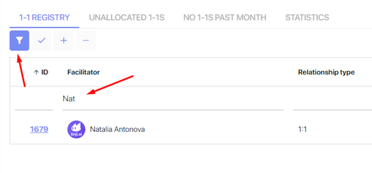Image resolution: width=372 pixels, height=173 pixels.
Task: Click the Facilitator column header
Action: click(x=83, y=72)
